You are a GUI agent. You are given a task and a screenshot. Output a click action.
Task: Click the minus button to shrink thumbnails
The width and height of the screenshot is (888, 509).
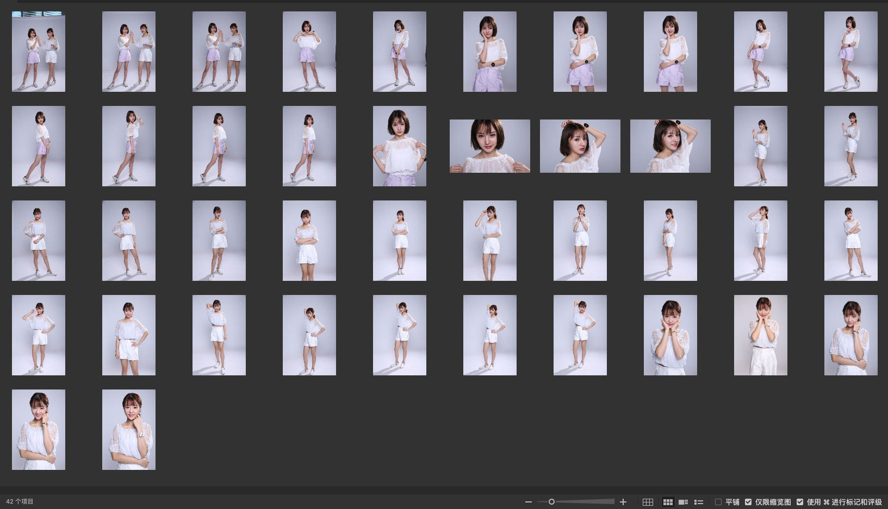point(528,502)
